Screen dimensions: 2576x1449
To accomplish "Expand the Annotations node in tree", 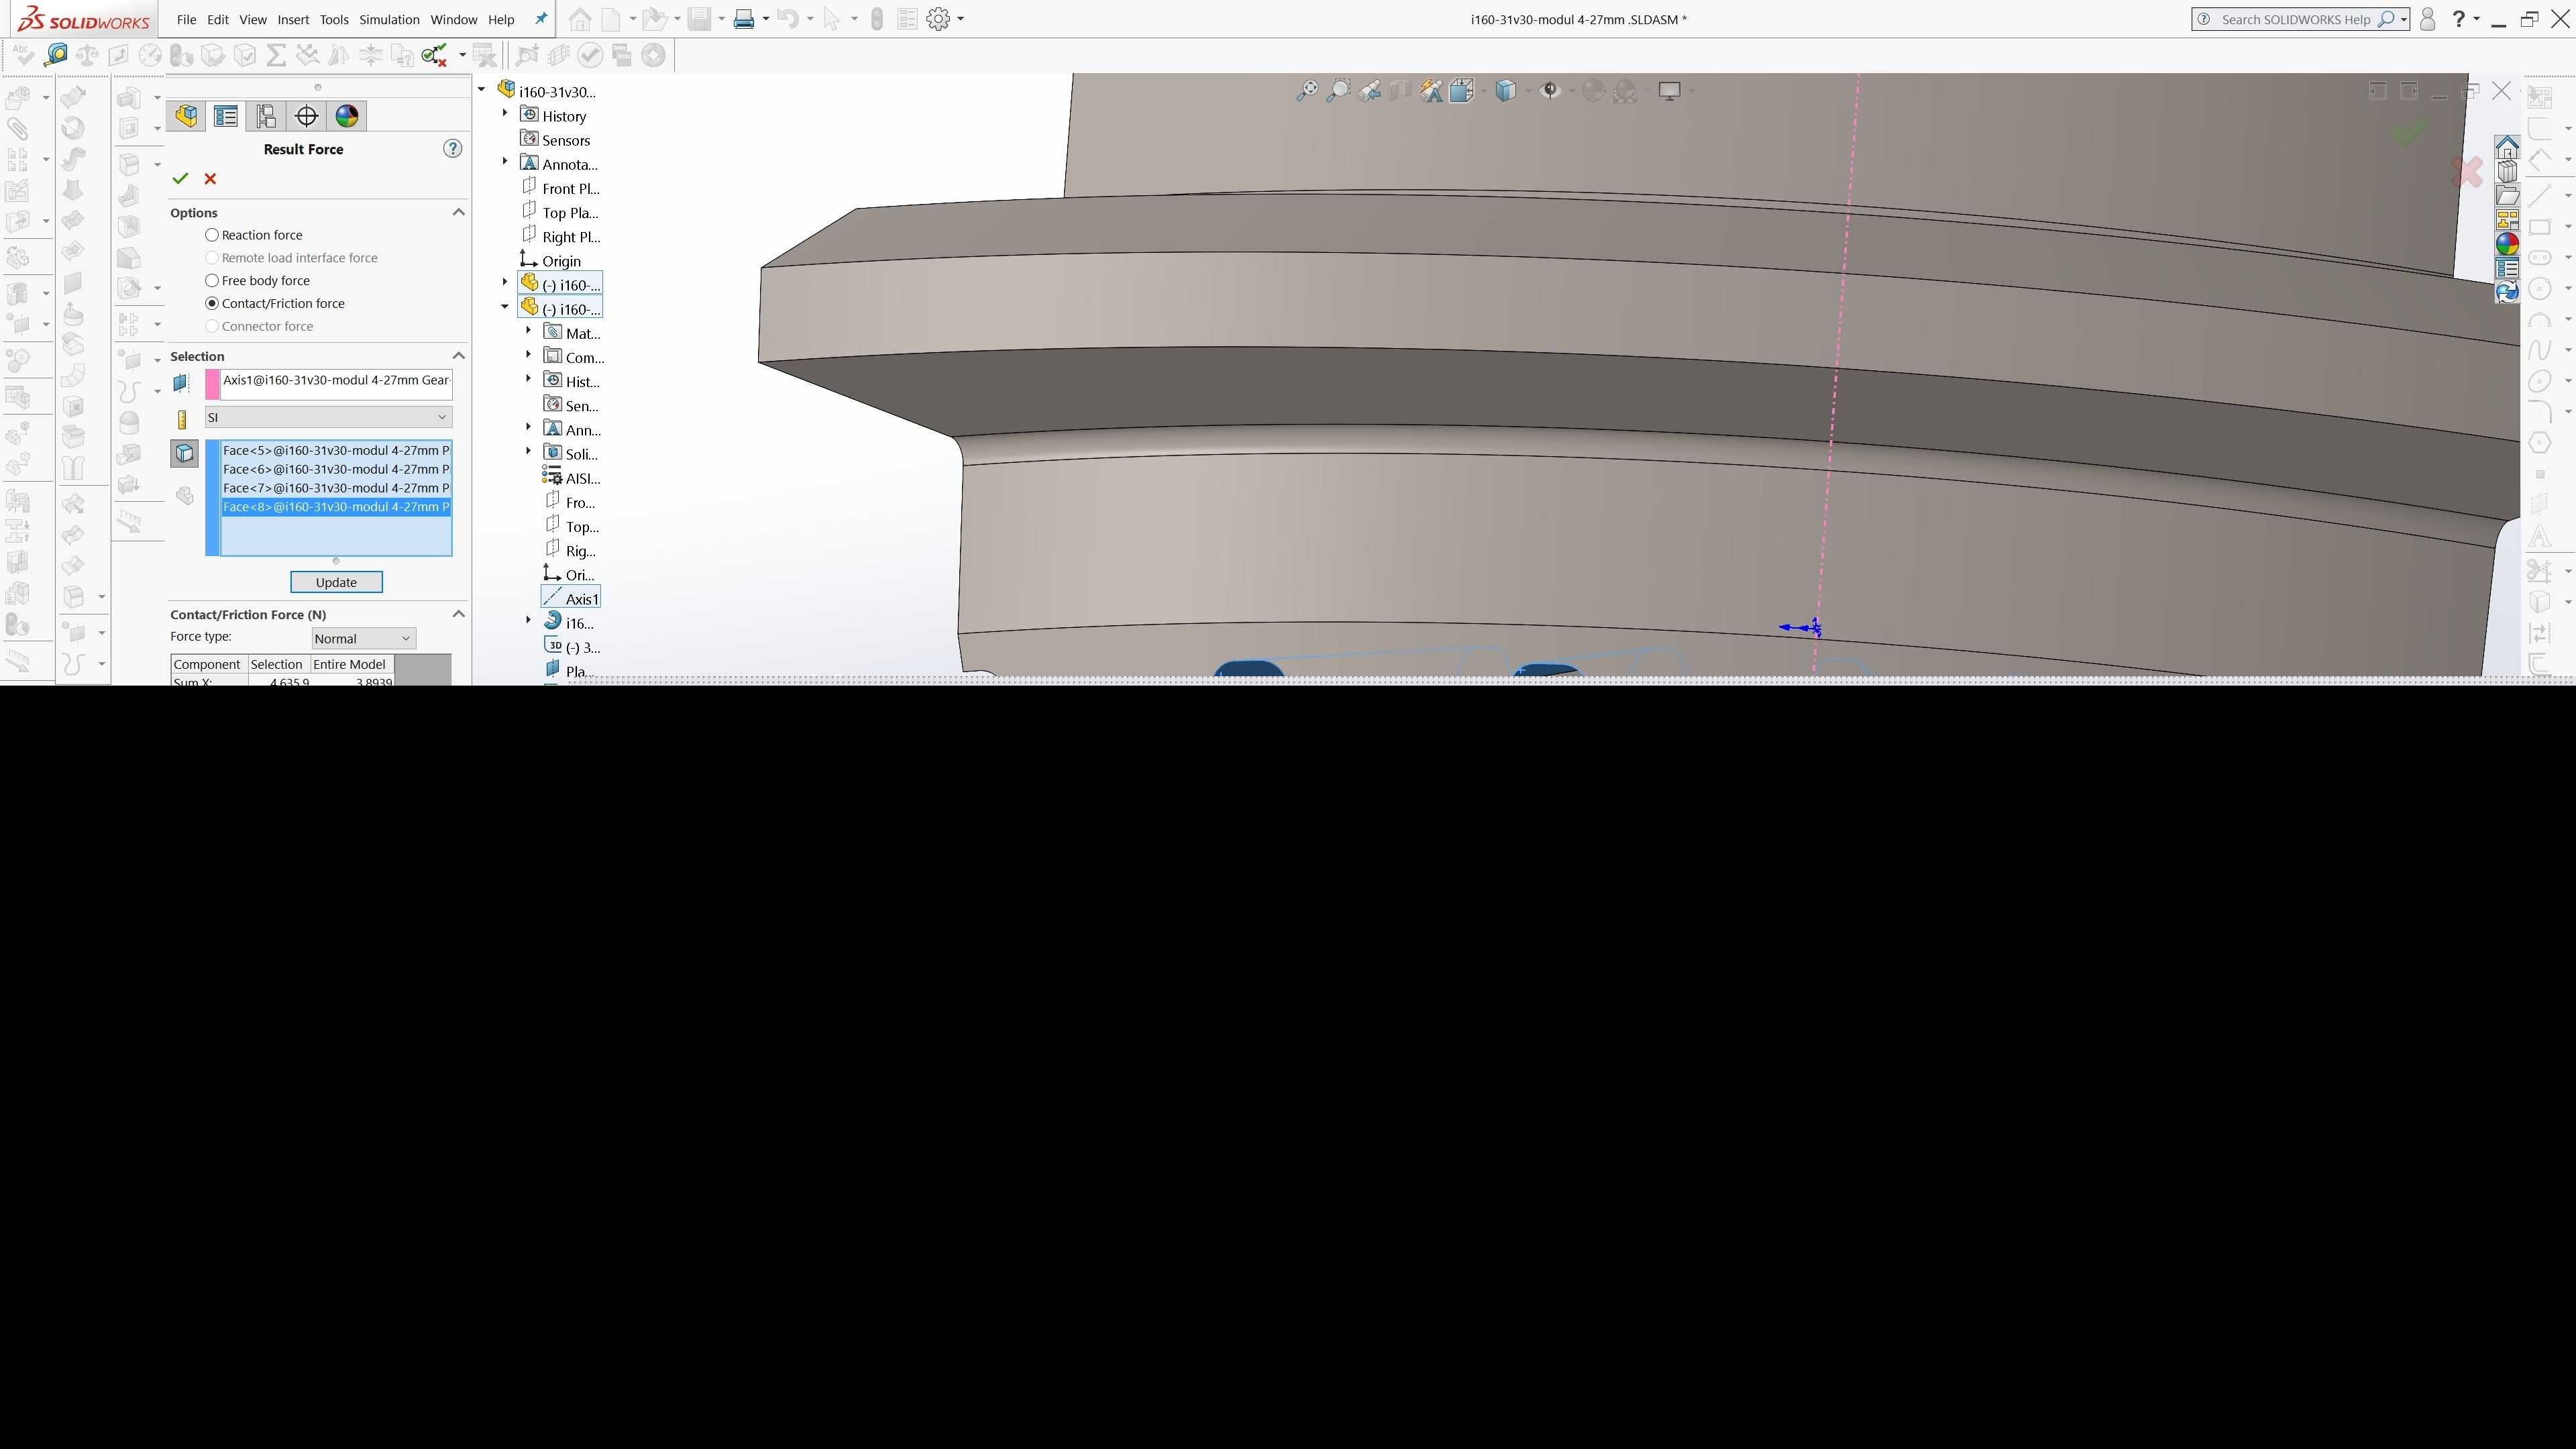I will pos(505,162).
